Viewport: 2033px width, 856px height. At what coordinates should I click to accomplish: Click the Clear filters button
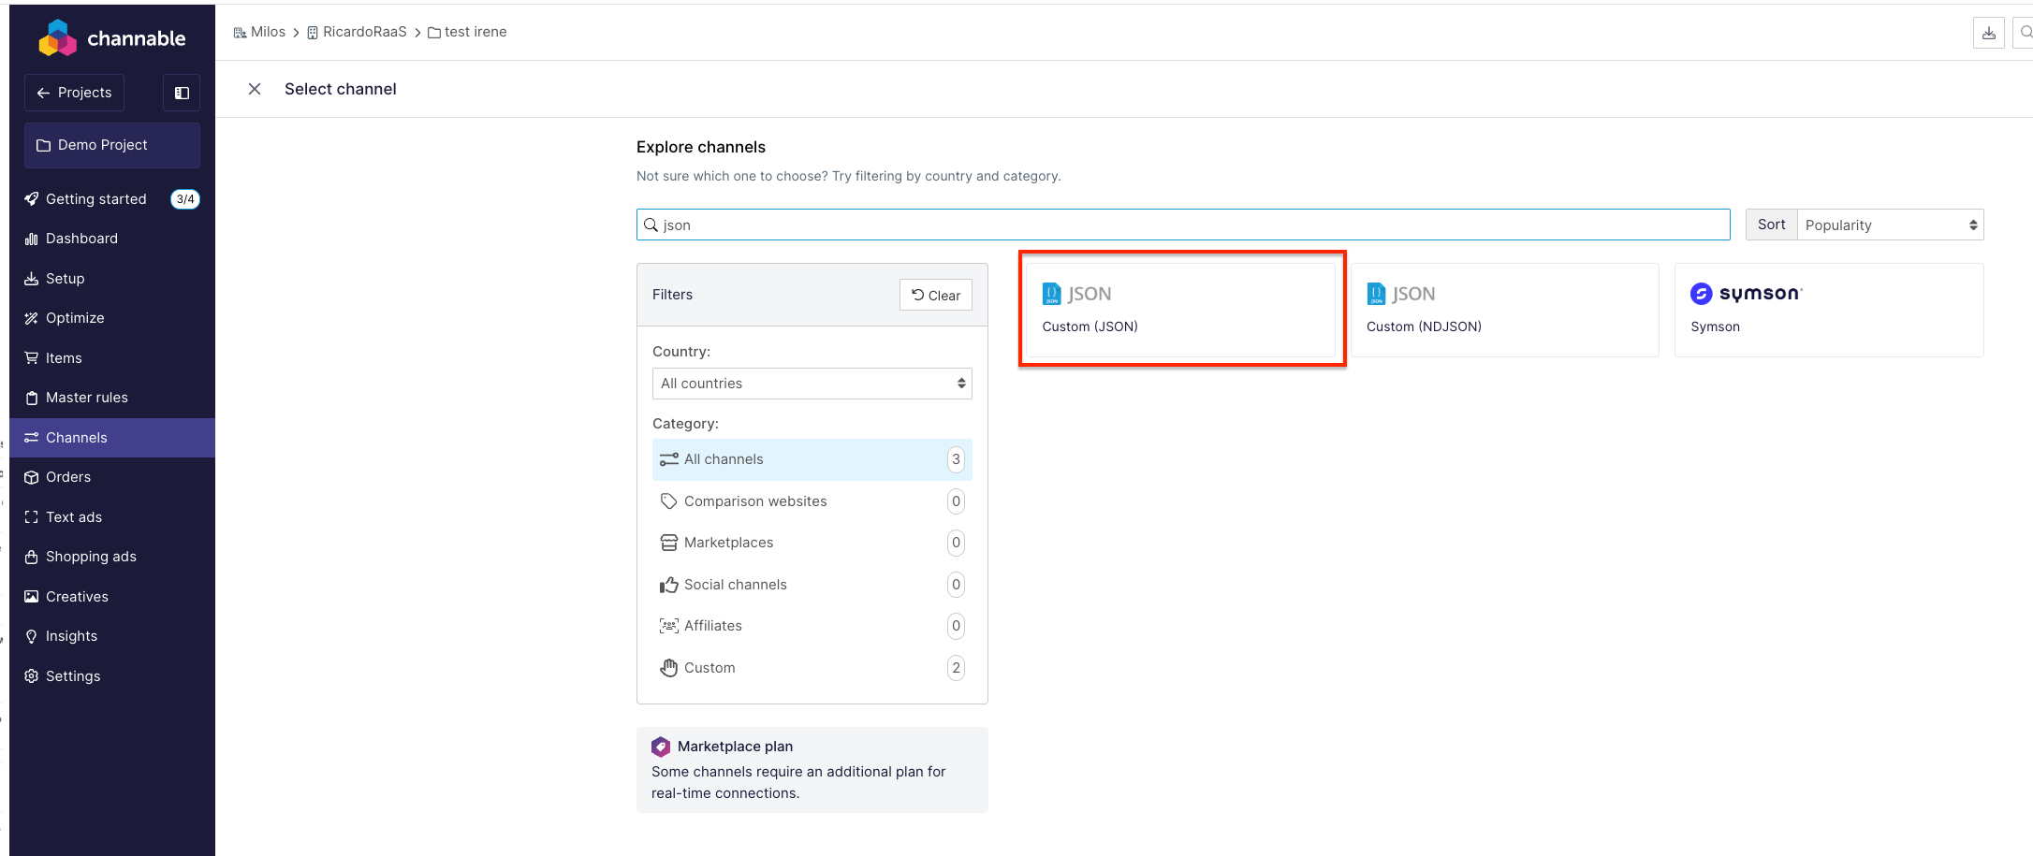(935, 295)
